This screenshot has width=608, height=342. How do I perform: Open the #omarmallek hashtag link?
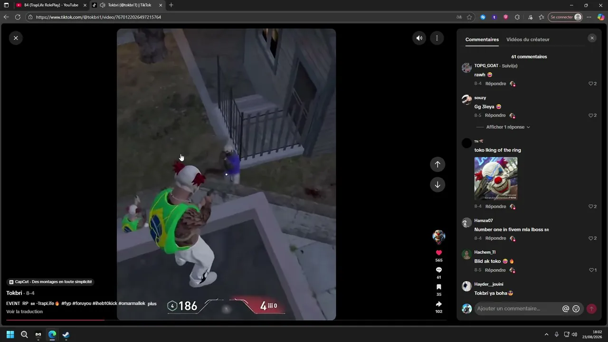pyautogui.click(x=132, y=304)
